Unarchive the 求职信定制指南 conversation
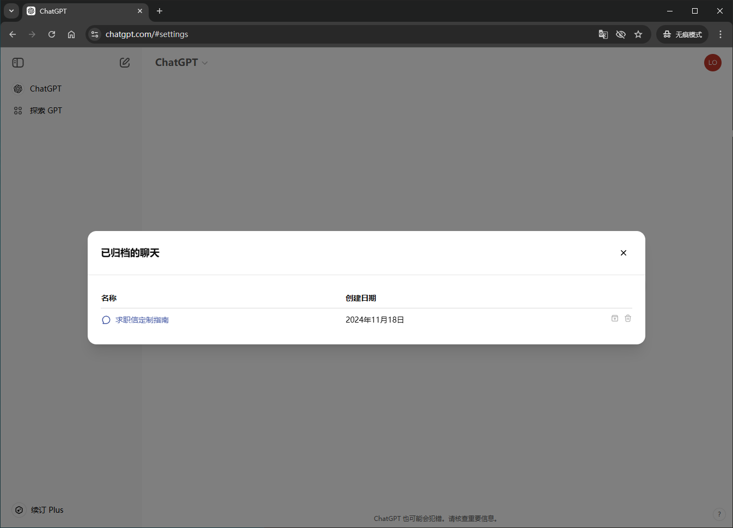 point(614,318)
